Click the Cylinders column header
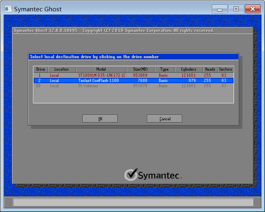This screenshot has height=212, width=265. (188, 69)
